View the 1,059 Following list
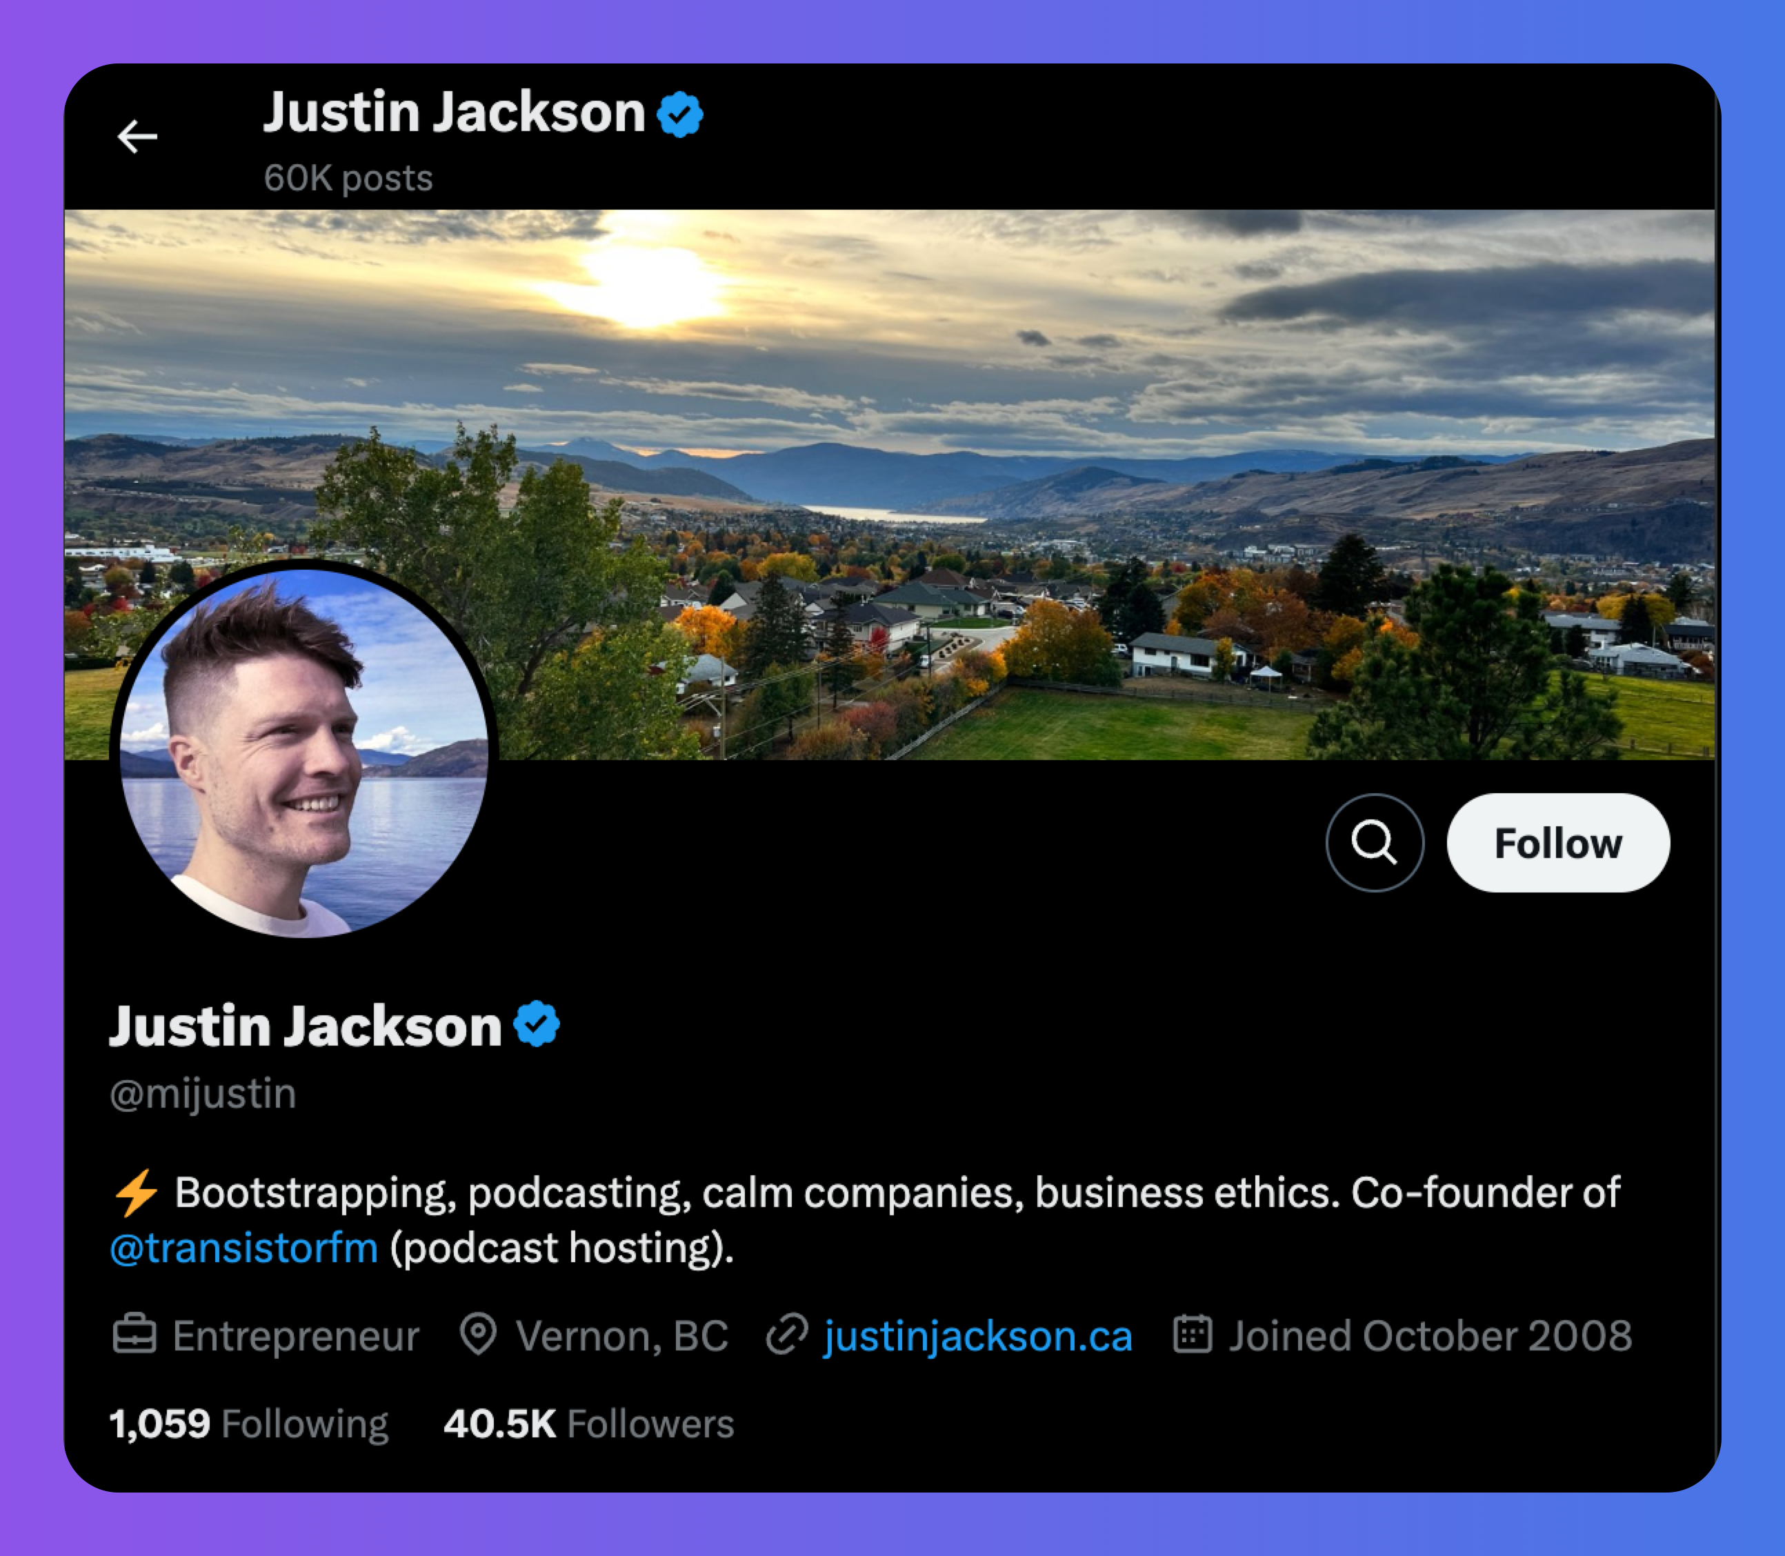 (x=249, y=1424)
